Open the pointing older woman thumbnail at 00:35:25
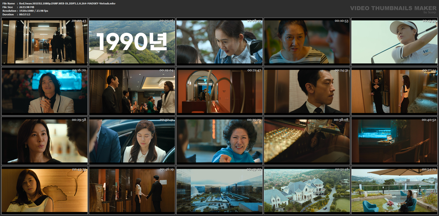The image size is (439, 216). [219, 141]
